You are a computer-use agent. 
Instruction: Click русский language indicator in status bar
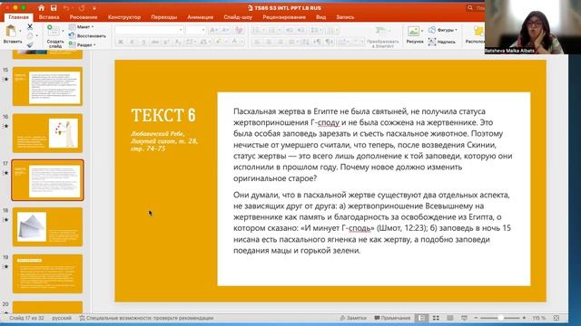click(62, 318)
